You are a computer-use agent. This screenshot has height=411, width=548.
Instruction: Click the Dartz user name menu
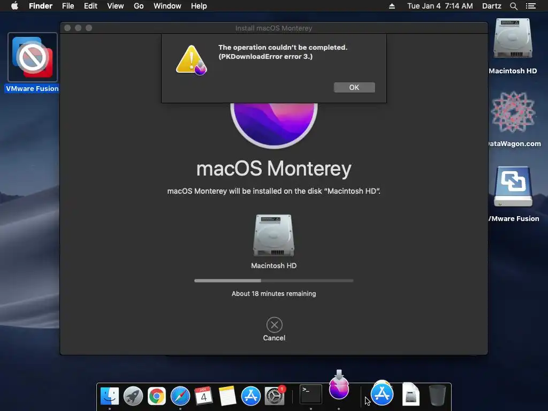492,6
